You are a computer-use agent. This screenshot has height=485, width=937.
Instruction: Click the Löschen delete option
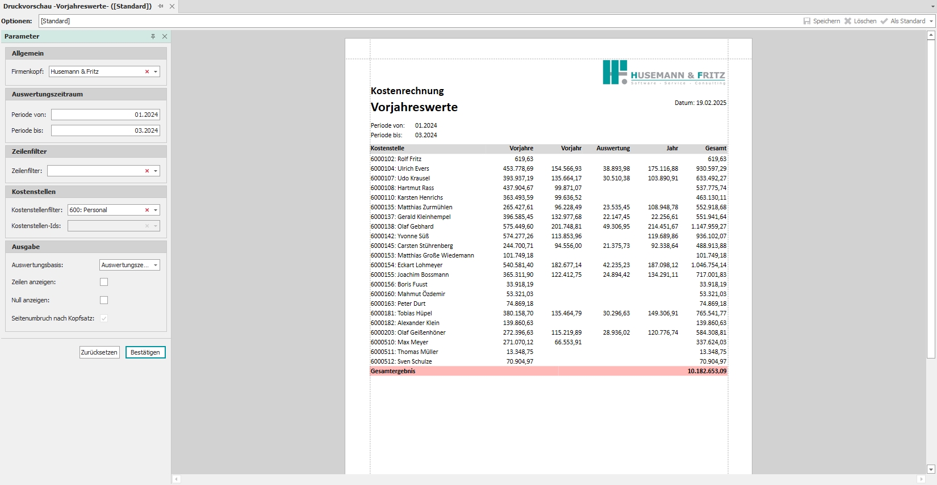tap(860, 21)
